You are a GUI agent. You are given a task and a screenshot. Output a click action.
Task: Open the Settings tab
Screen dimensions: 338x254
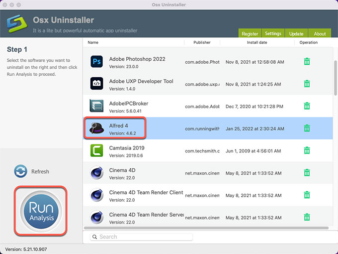[x=273, y=33]
